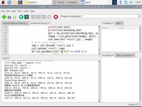Run current script green play button
142x107 pixels.
[21, 17]
